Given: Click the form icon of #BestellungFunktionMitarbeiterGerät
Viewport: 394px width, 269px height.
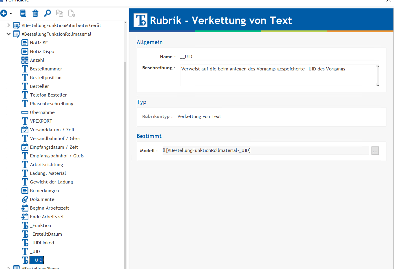Looking at the screenshot, I should pos(17,26).
